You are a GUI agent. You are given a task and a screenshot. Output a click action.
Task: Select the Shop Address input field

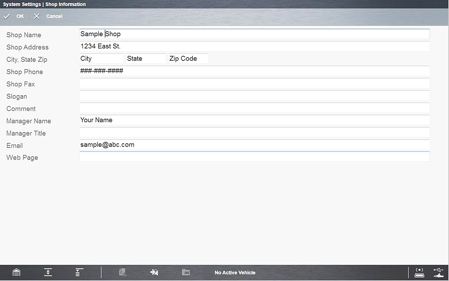point(254,46)
